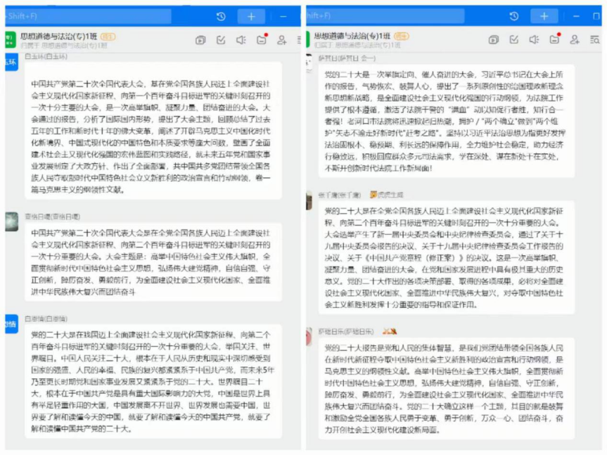The image size is (607, 455).
Task: Click add member icon in the left chat
Action: 281,40
